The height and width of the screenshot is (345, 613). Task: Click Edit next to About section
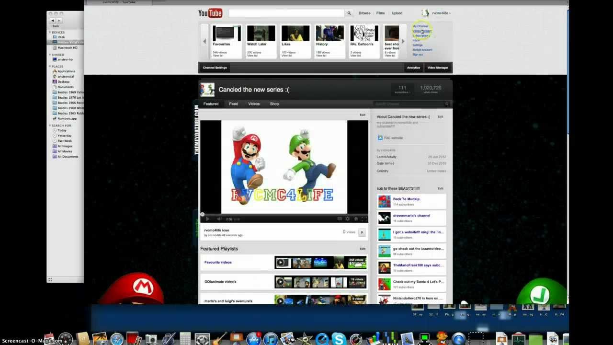pos(440,117)
